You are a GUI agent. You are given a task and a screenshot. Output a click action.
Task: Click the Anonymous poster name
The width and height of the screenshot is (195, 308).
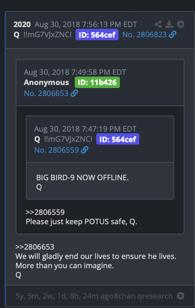(x=46, y=82)
